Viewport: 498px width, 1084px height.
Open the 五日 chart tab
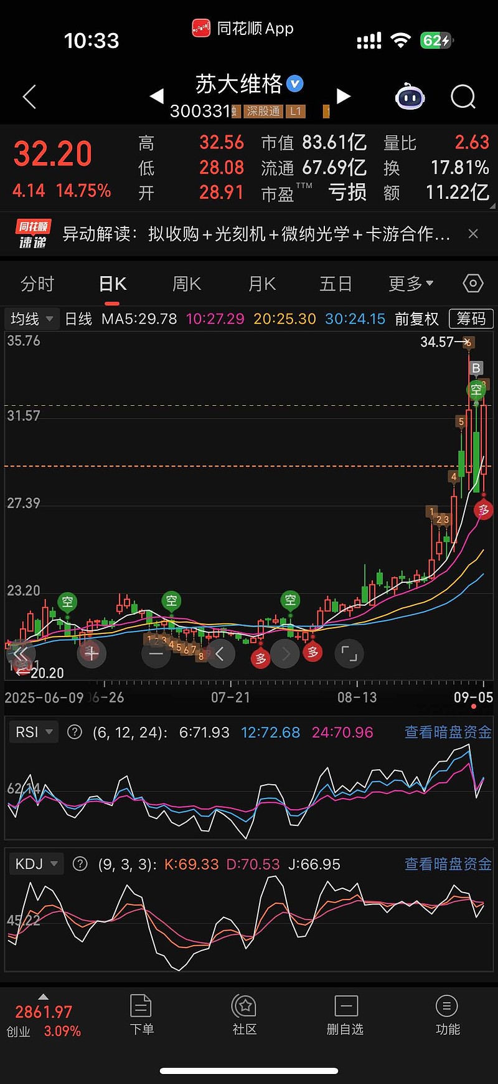[x=336, y=284]
